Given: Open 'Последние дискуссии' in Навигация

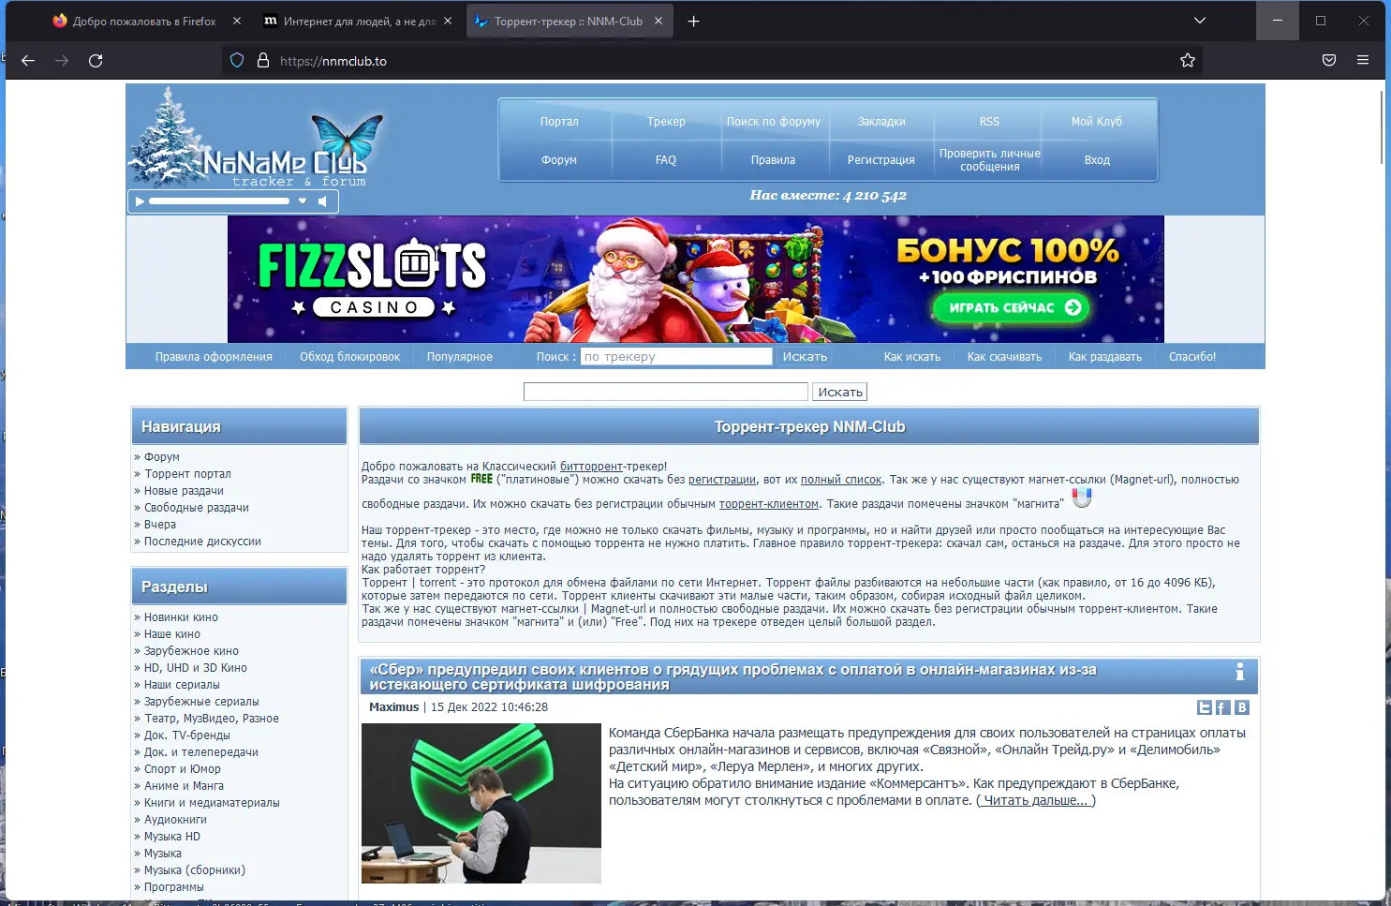Looking at the screenshot, I should [202, 542].
